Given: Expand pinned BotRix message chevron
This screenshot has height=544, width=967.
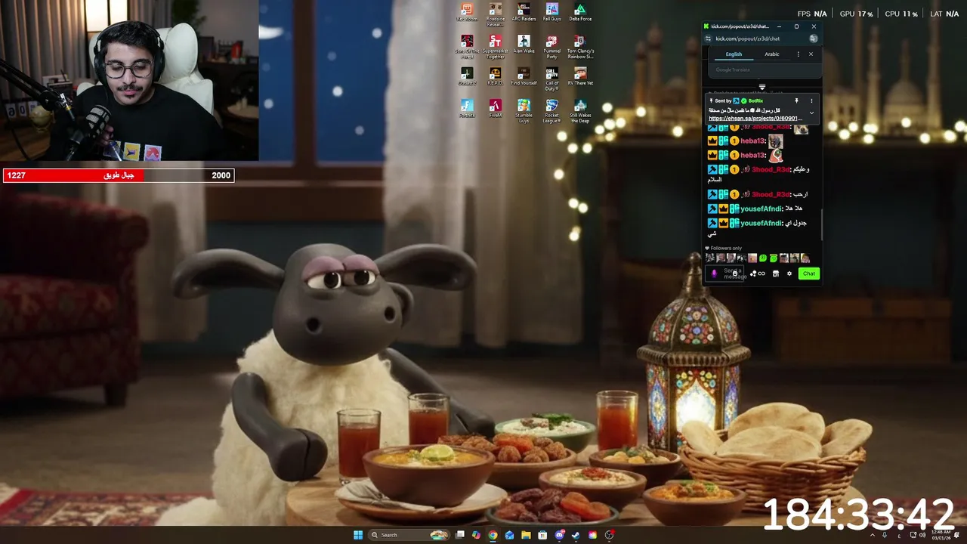Looking at the screenshot, I should click(x=811, y=113).
